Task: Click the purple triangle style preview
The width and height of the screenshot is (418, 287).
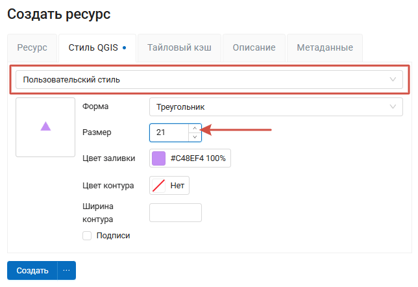Action: (x=45, y=127)
